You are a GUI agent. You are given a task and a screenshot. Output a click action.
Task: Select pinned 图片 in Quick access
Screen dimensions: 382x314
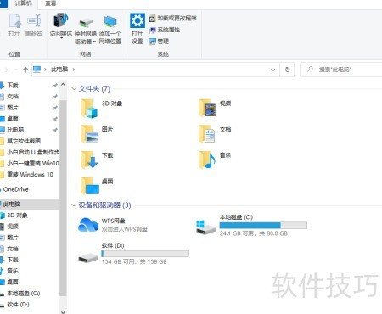[12, 108]
